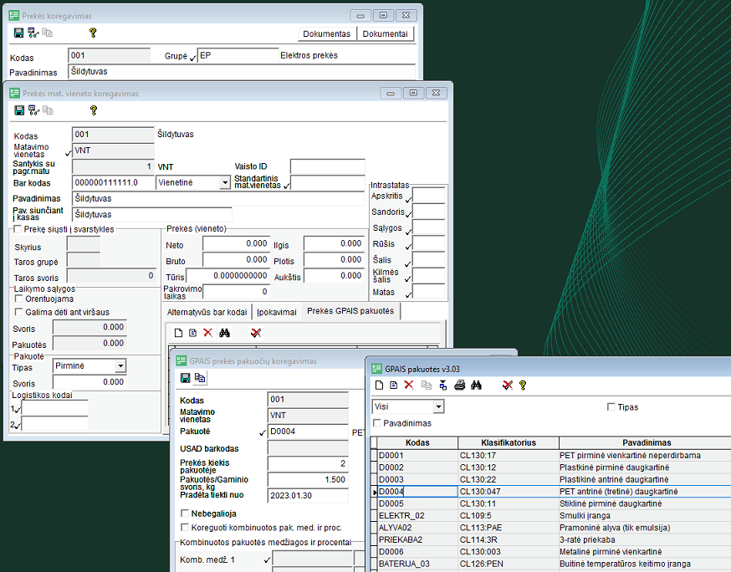Viewport: 731px width, 572px height.
Task: Tick the Pavadinimas filter checkbox in GPAIS pakuotės
Action: (377, 423)
